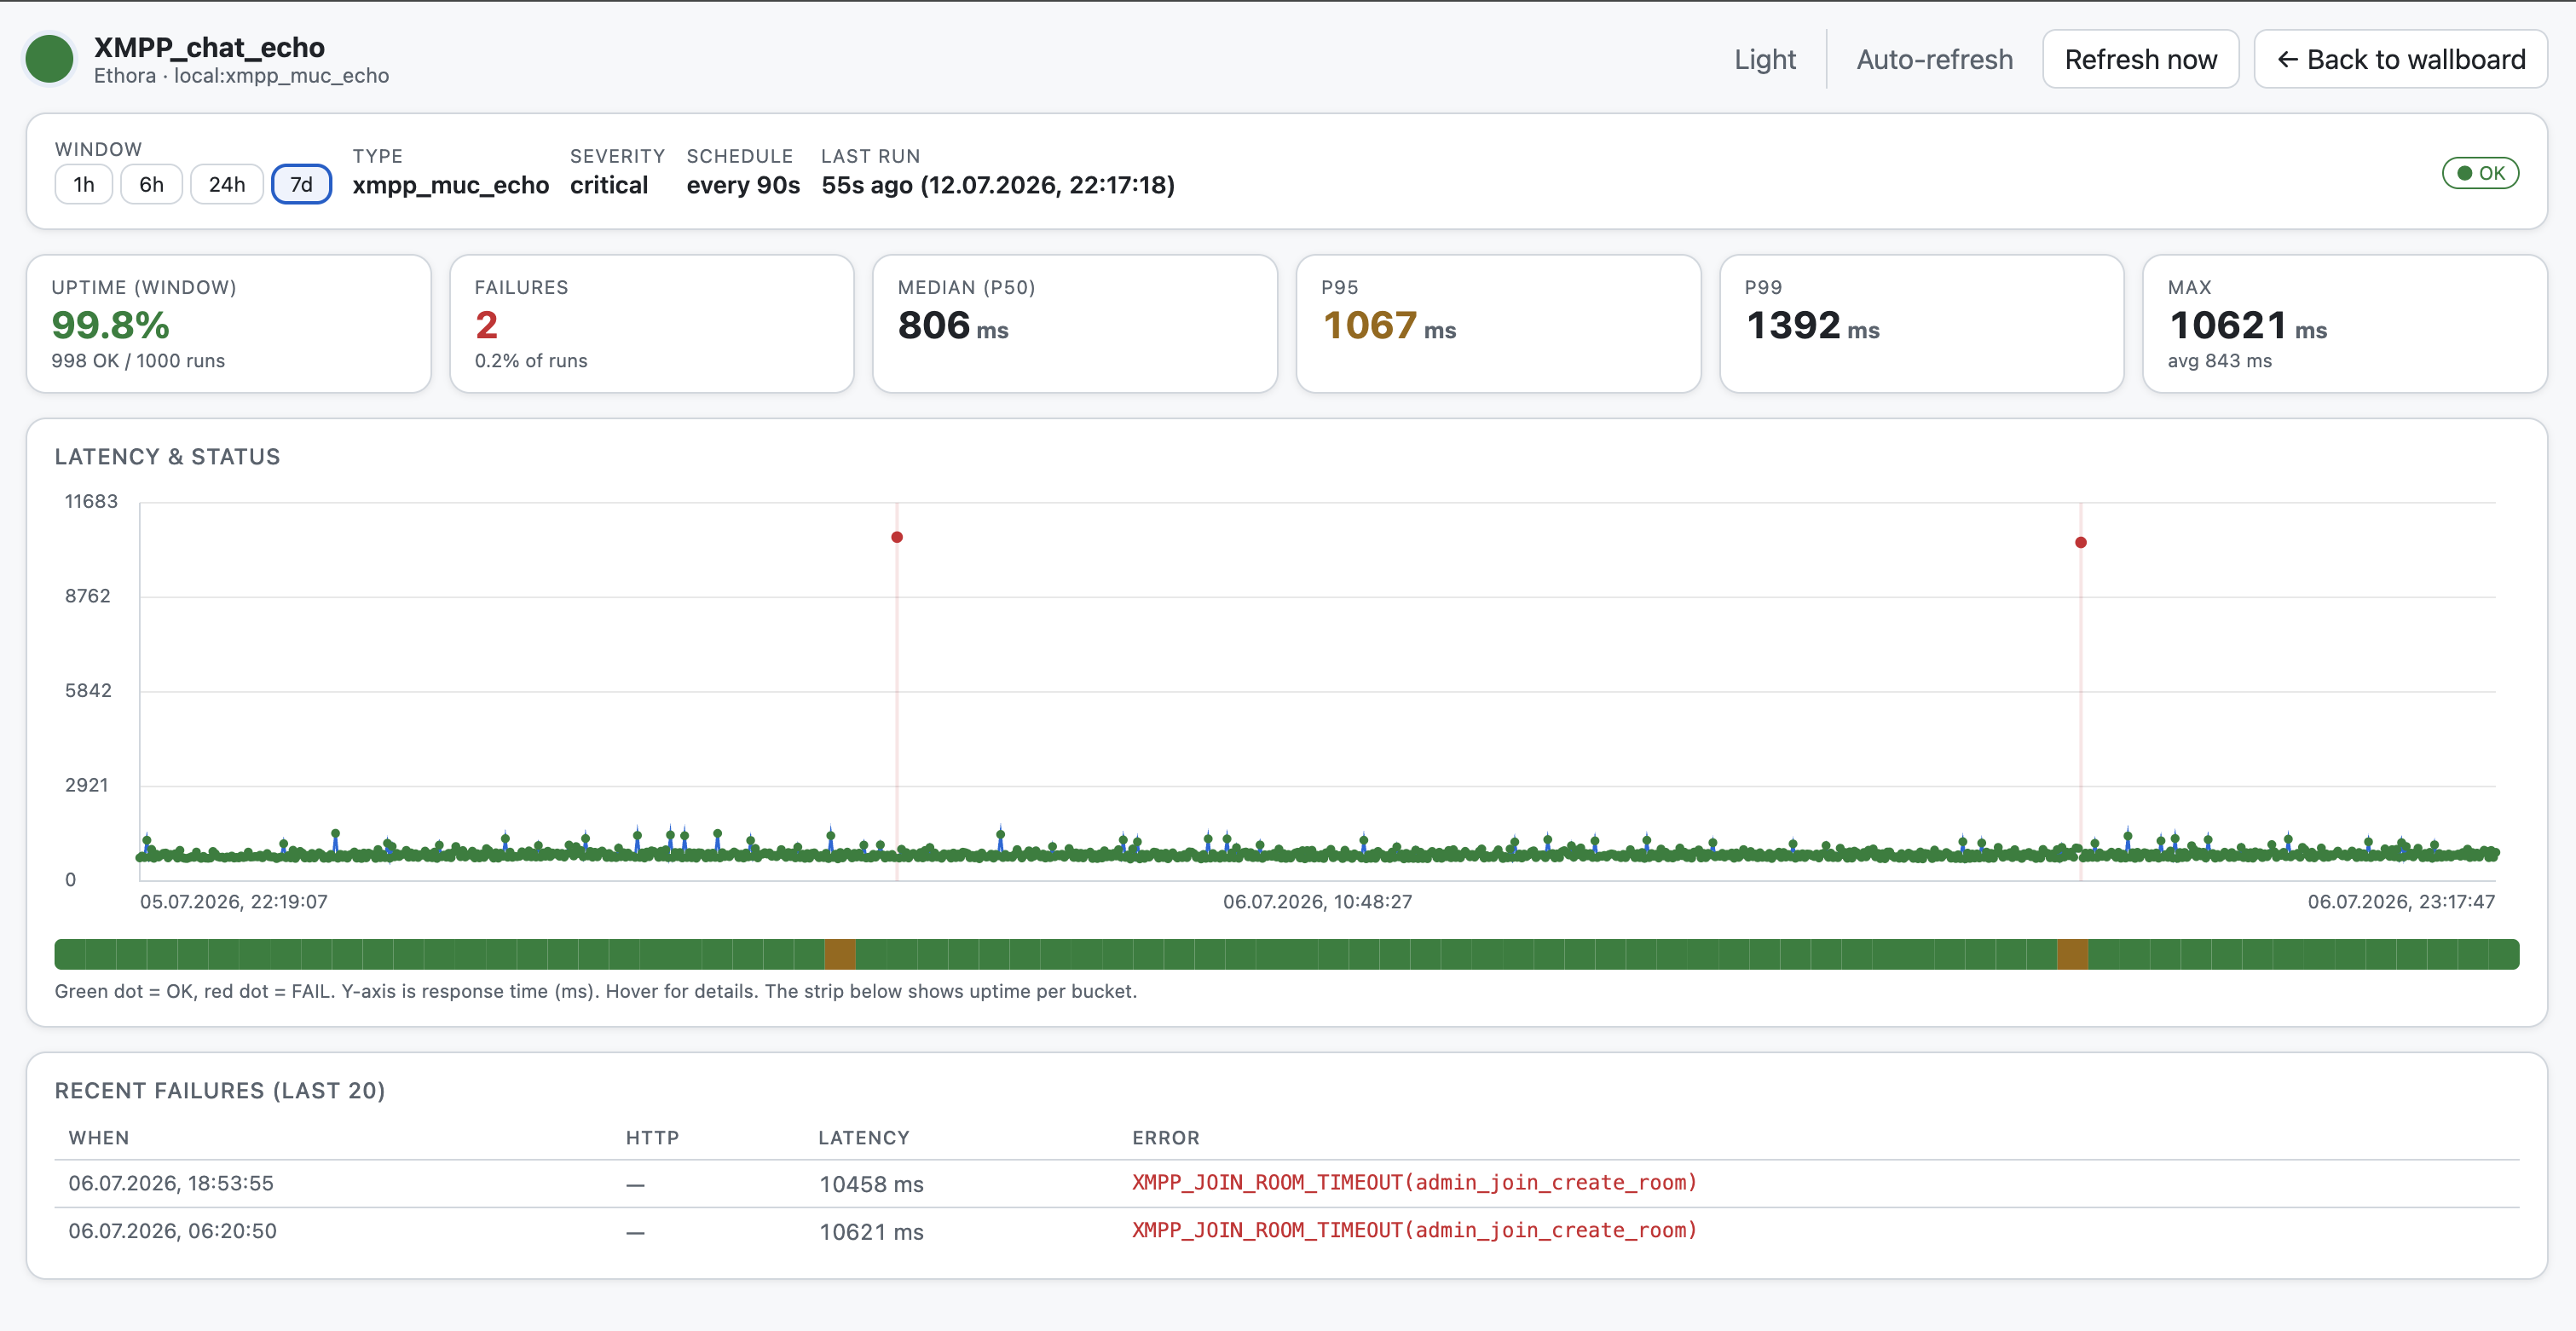This screenshot has height=1331, width=2576.
Task: Select the 24h window
Action: point(227,184)
